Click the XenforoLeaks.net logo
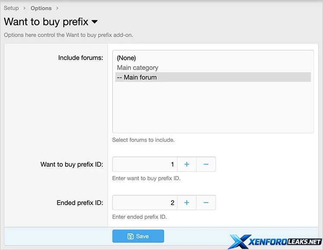Screen dimensions: 323x250 click(275, 241)
